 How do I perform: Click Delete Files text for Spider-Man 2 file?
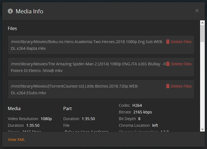(x=181, y=64)
